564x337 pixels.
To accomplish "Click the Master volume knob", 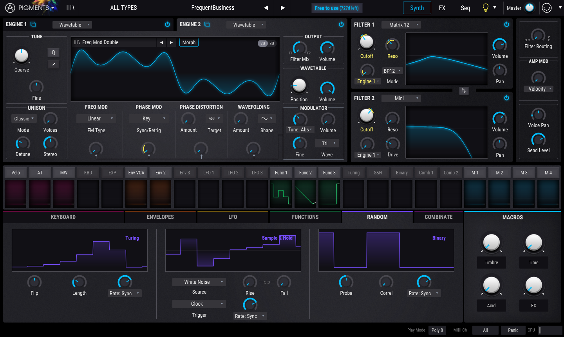I will tap(530, 8).
